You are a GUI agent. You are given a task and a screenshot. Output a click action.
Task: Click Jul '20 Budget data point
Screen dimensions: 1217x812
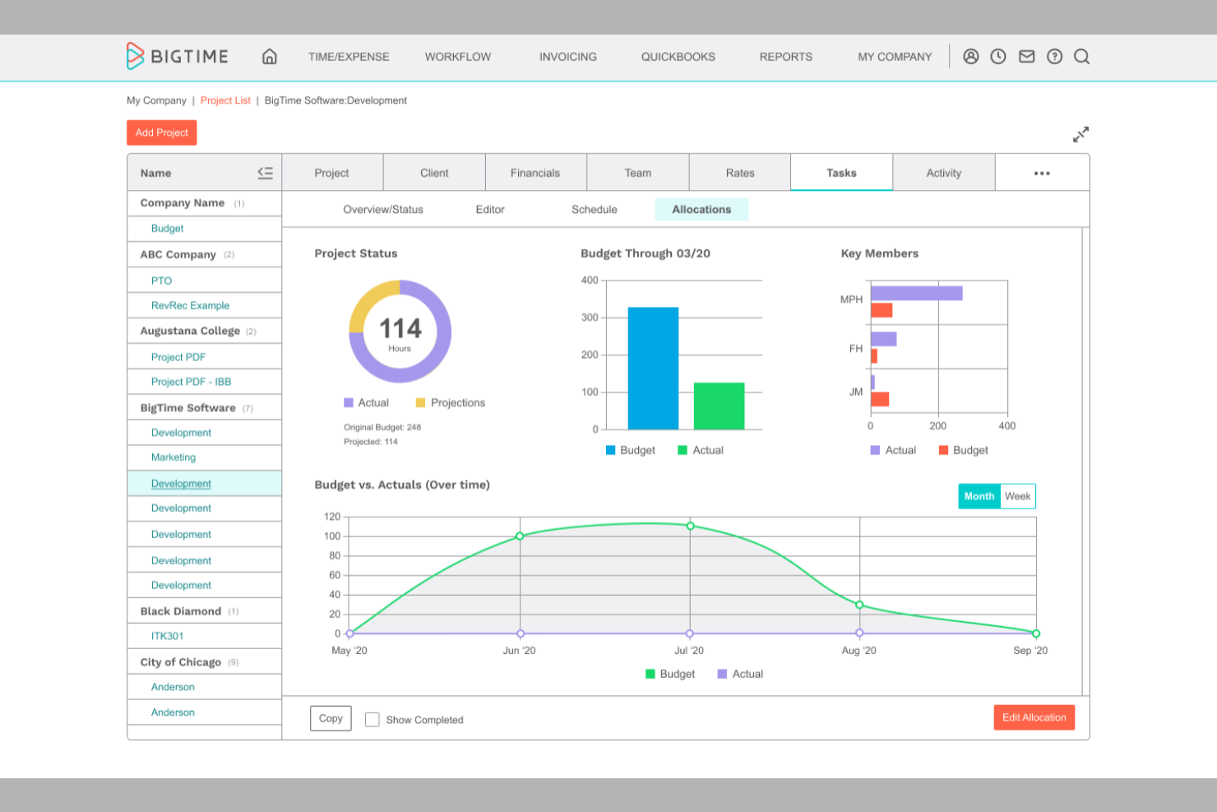(690, 526)
